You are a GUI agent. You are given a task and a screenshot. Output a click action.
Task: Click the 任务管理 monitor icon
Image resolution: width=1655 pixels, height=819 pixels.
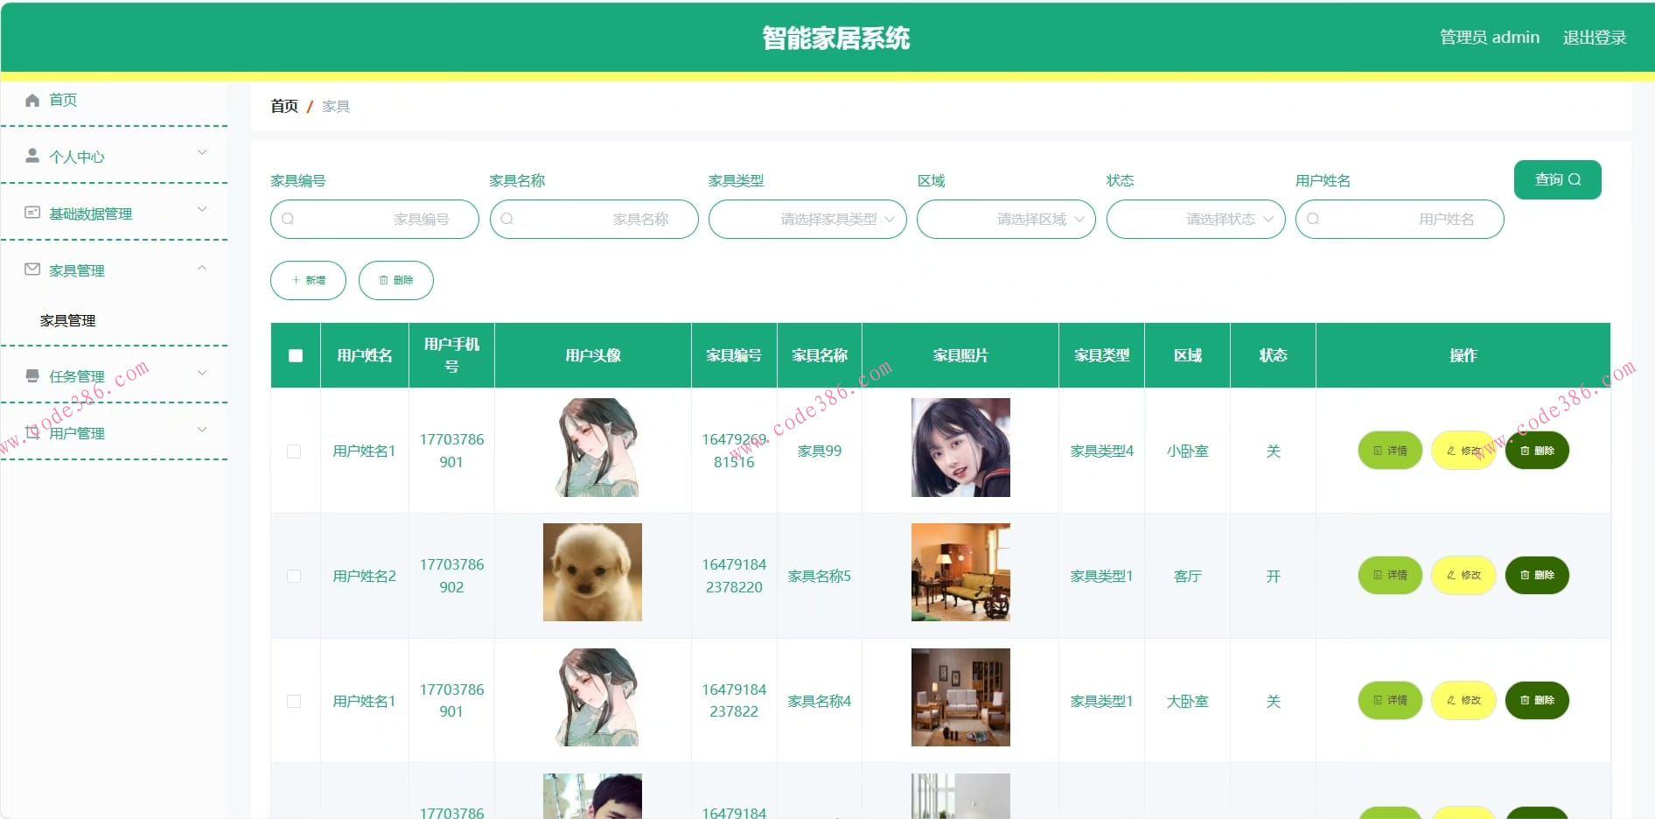(32, 374)
